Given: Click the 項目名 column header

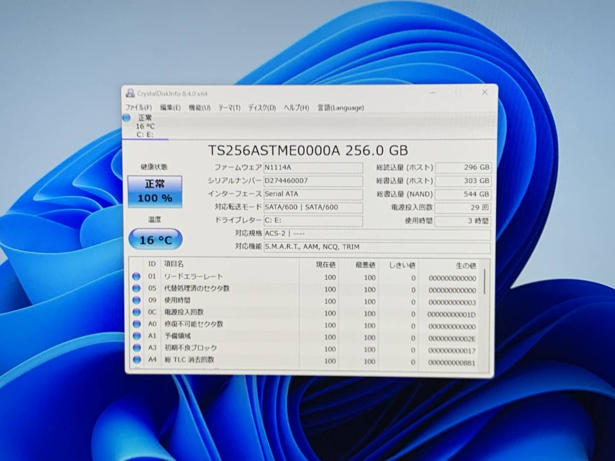Looking at the screenshot, I should [230, 264].
